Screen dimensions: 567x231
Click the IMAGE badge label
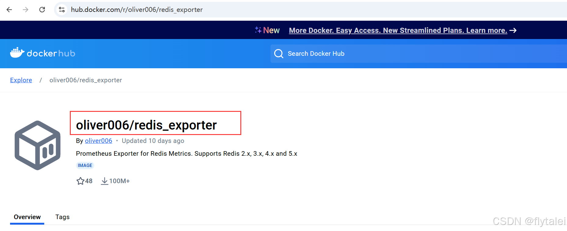click(85, 165)
